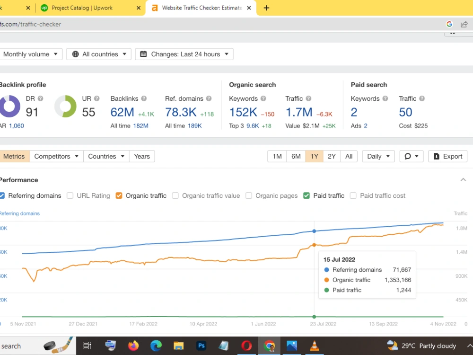Screen dimensions: 473x355
Task: Select the Metrics tab
Action: pos(14,156)
